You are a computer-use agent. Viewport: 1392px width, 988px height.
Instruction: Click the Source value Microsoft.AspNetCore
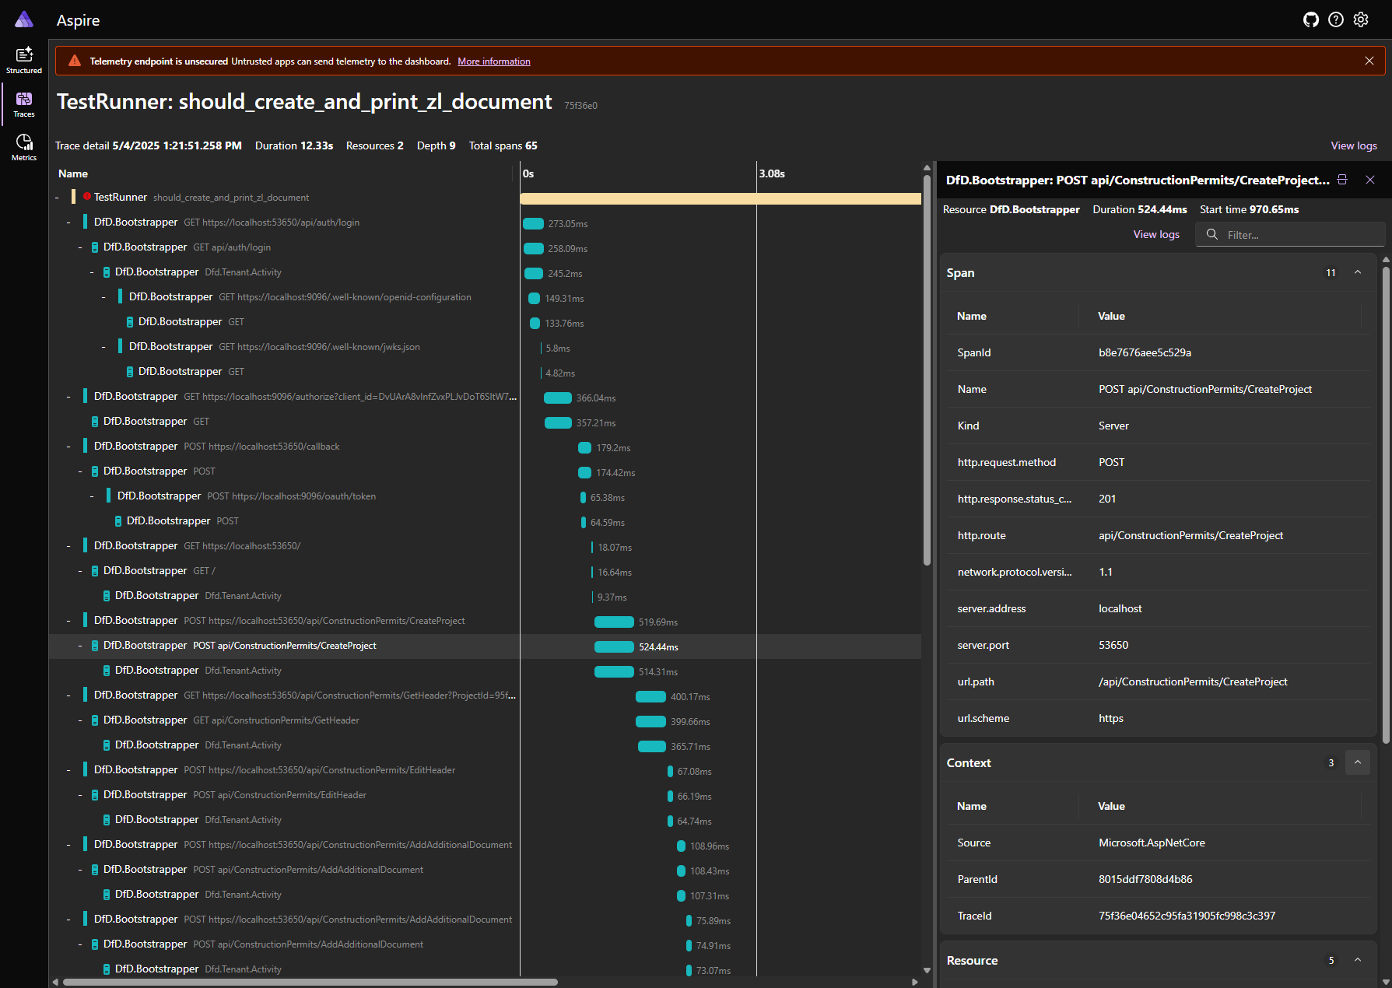(x=1152, y=843)
